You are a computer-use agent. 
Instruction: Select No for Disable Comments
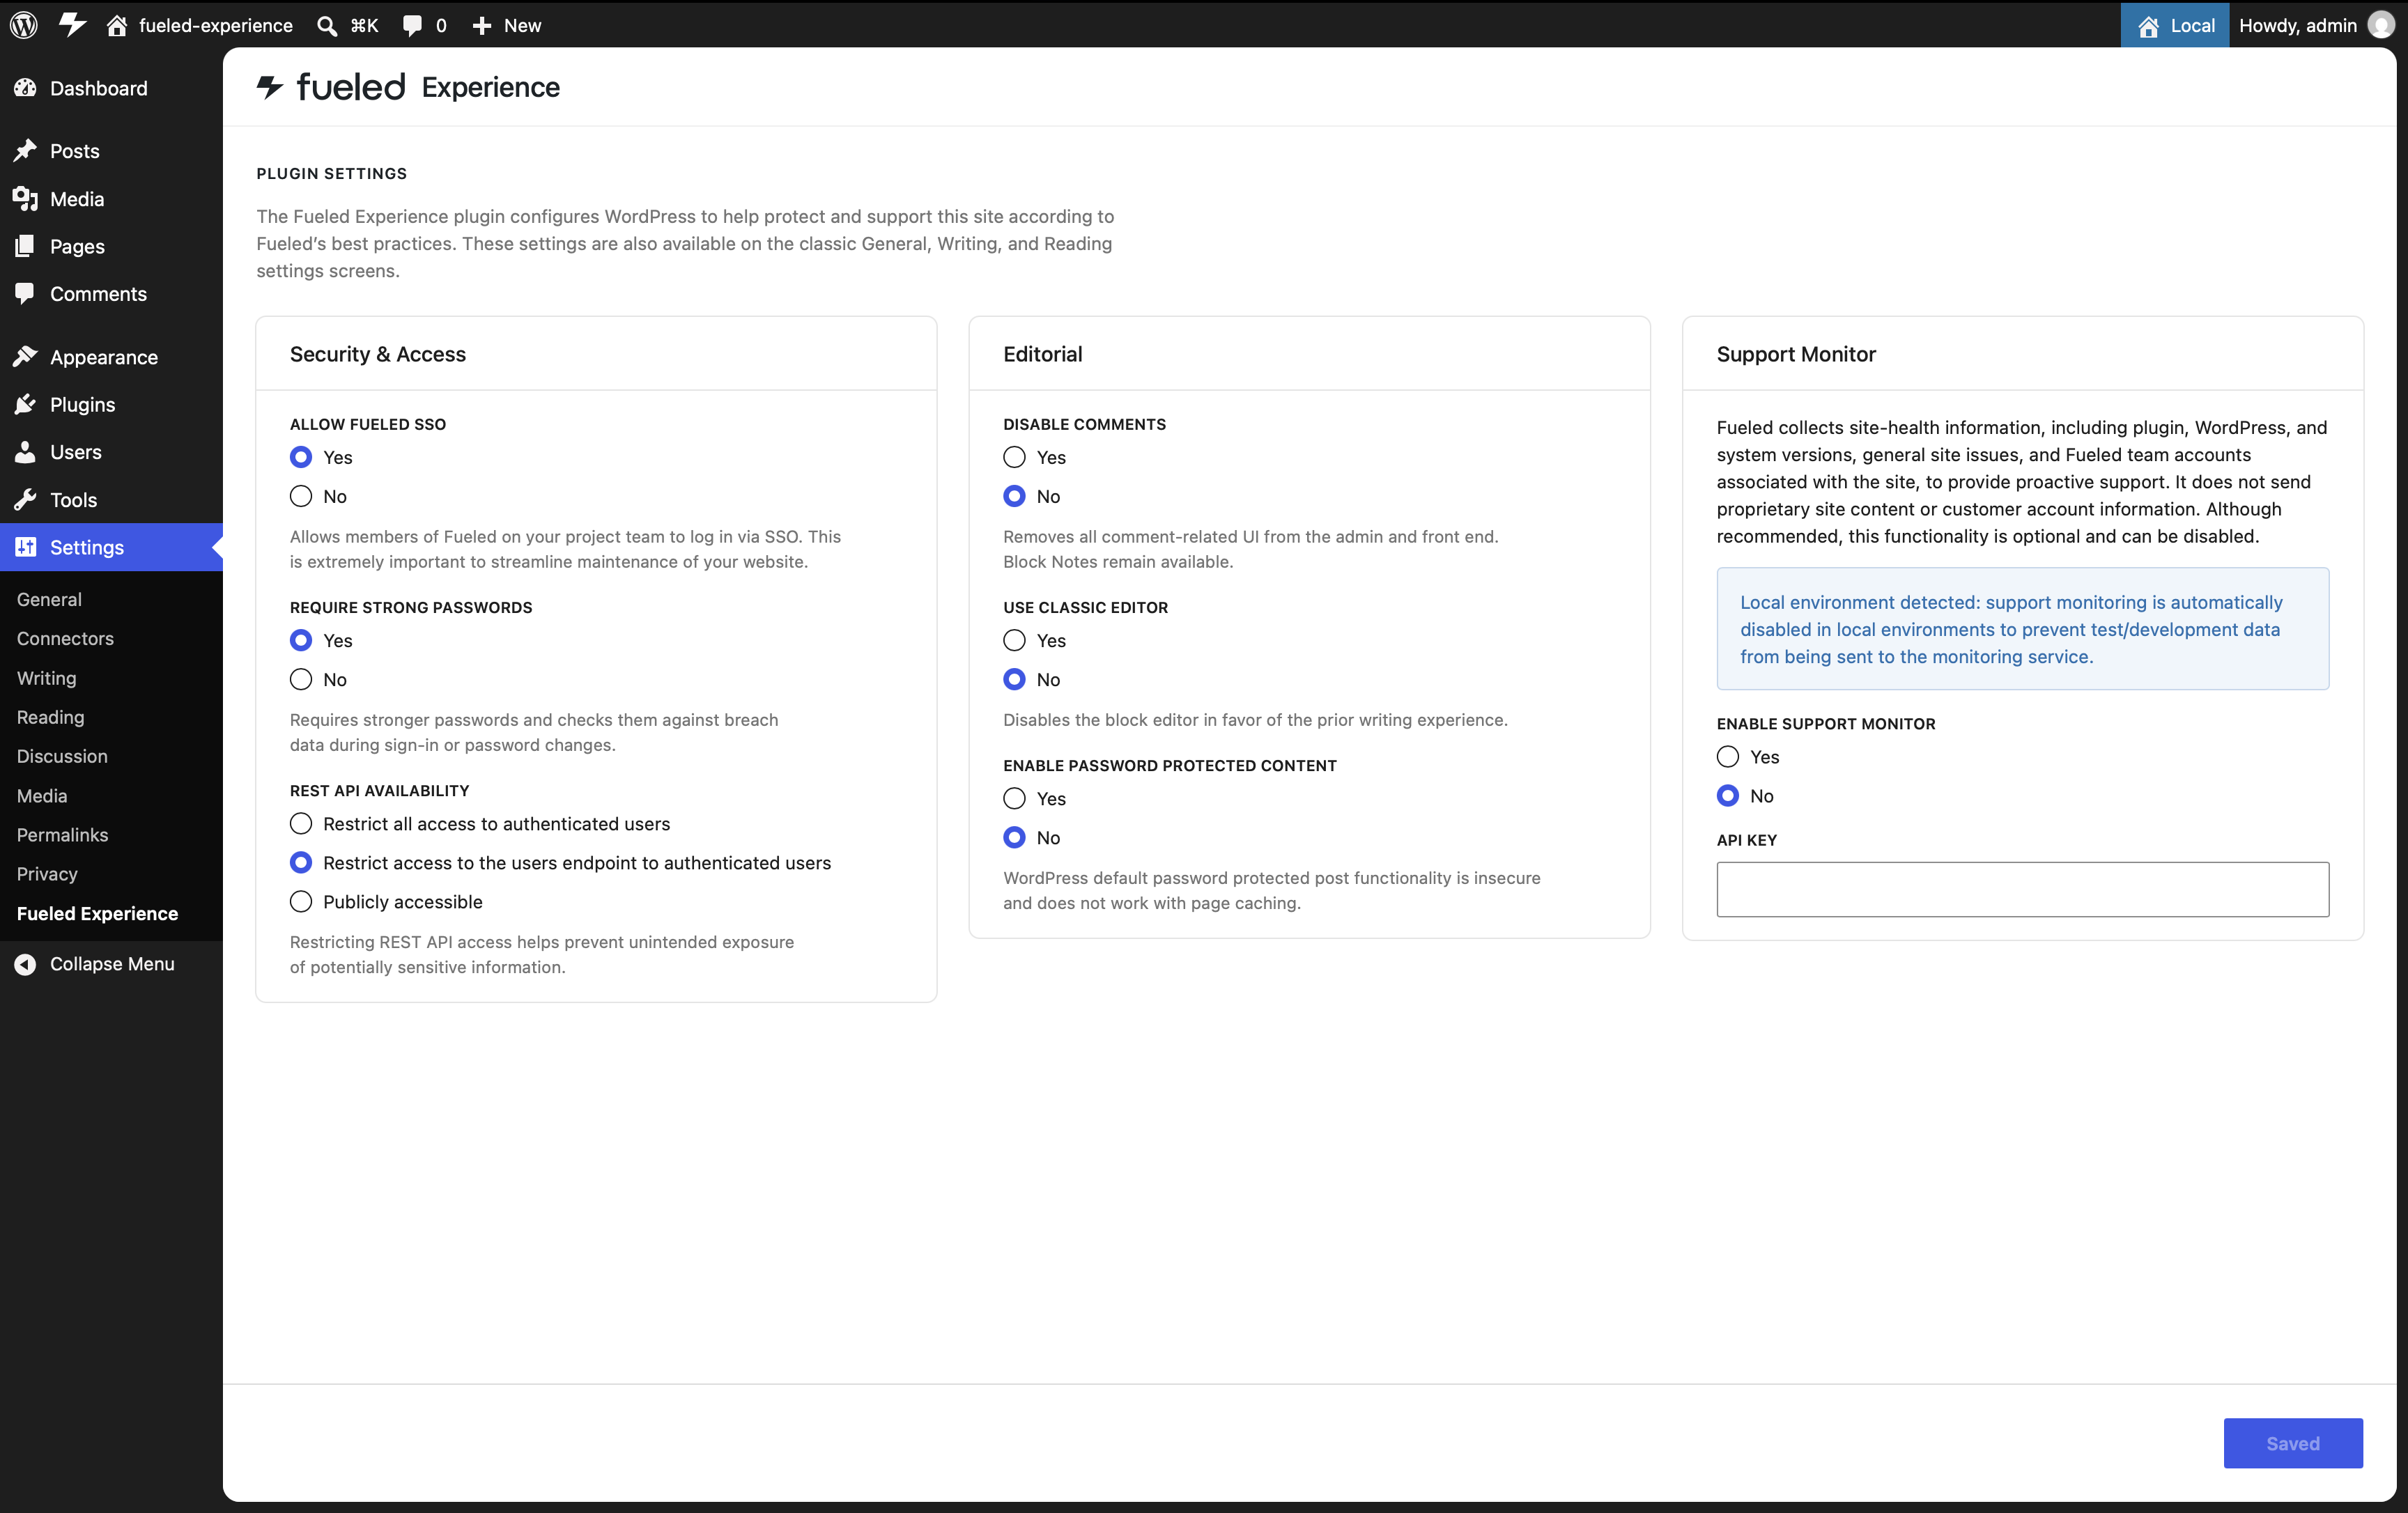(x=1014, y=496)
